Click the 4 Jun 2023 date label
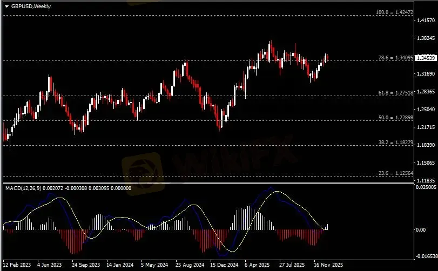 click(49, 265)
